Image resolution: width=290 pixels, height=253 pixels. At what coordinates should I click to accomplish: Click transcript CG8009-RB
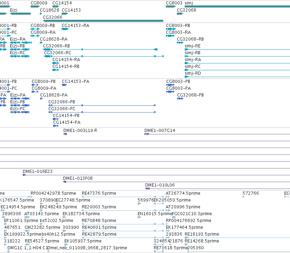43,25
